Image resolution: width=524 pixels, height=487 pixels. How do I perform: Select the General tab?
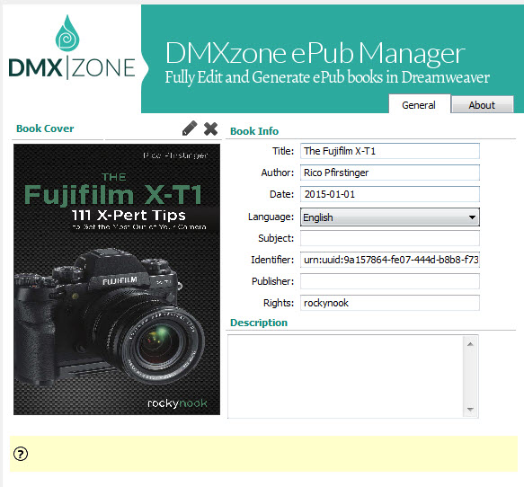[x=419, y=104]
